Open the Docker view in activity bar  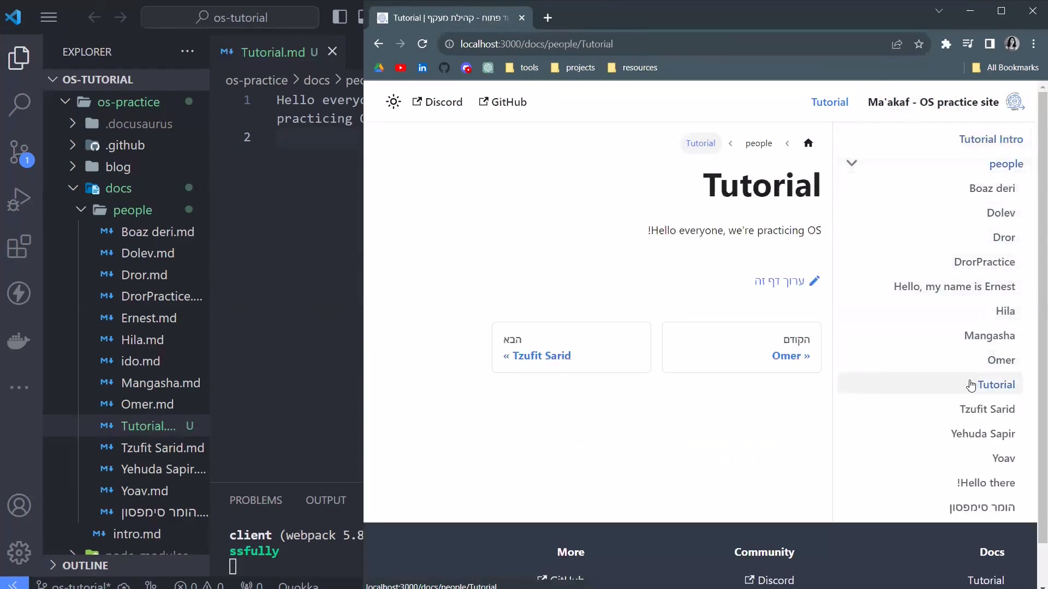coord(20,341)
